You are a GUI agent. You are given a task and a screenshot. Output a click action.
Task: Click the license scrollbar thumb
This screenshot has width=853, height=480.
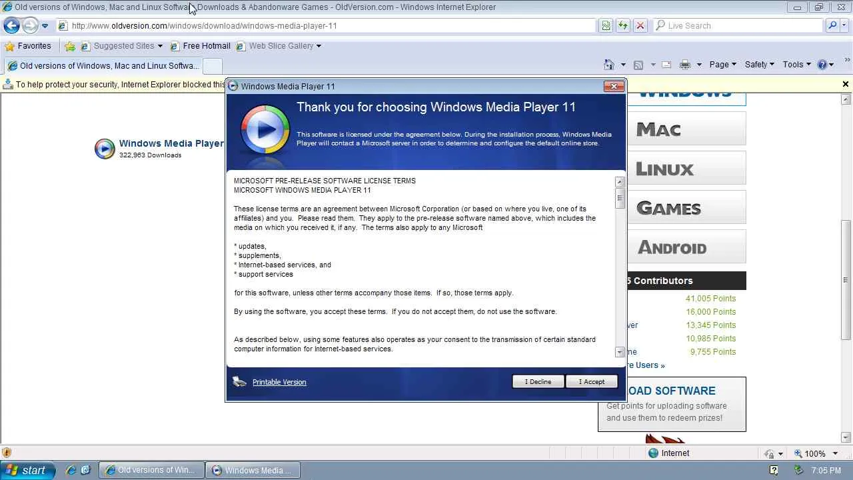click(620, 198)
